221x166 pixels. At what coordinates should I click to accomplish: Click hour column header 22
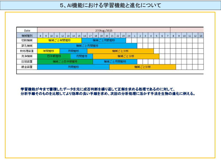[118, 36]
